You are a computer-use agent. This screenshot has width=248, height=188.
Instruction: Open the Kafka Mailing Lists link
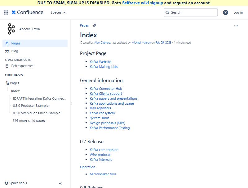tap(104, 67)
